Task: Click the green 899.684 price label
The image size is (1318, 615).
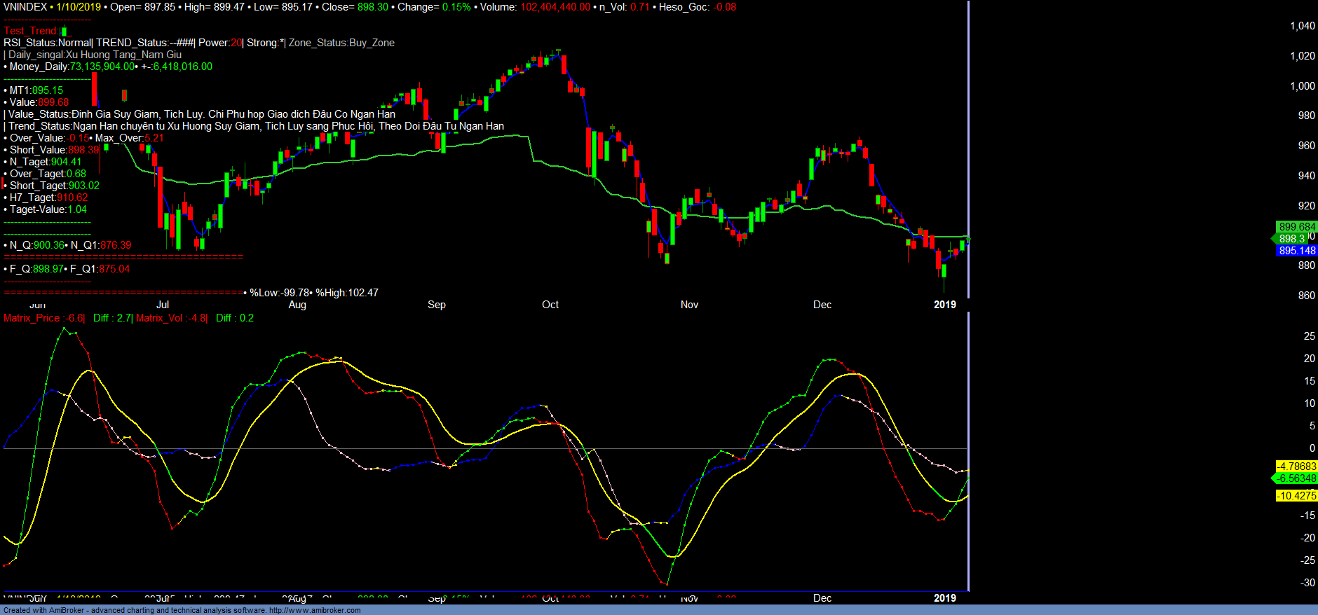Action: (x=1297, y=227)
